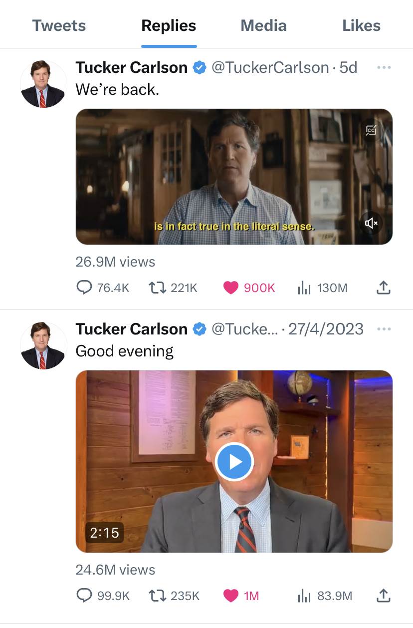Open more options for "We're back." tweet
413x628 pixels.
click(384, 67)
